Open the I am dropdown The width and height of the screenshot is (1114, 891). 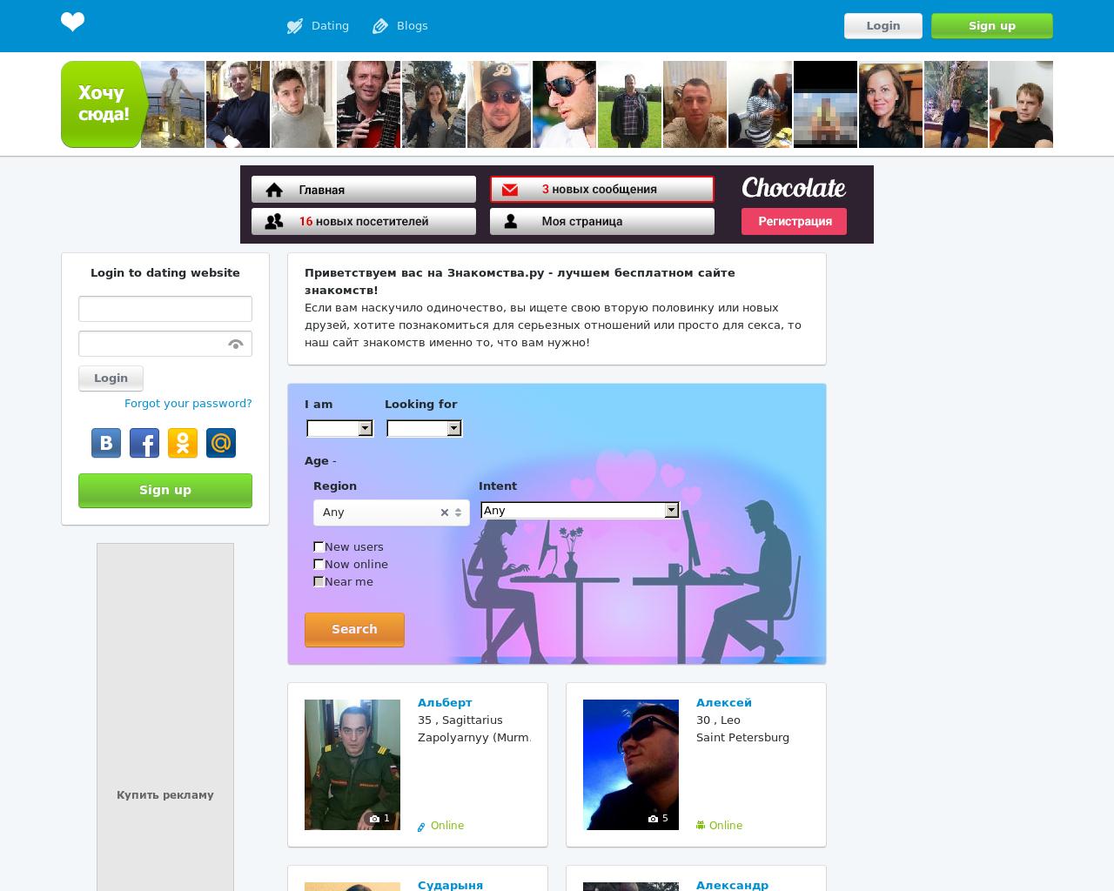(x=339, y=428)
